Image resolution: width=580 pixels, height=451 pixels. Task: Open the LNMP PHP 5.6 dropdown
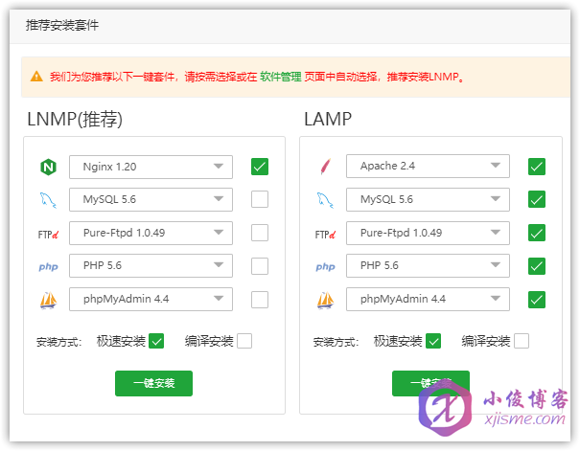point(151,265)
